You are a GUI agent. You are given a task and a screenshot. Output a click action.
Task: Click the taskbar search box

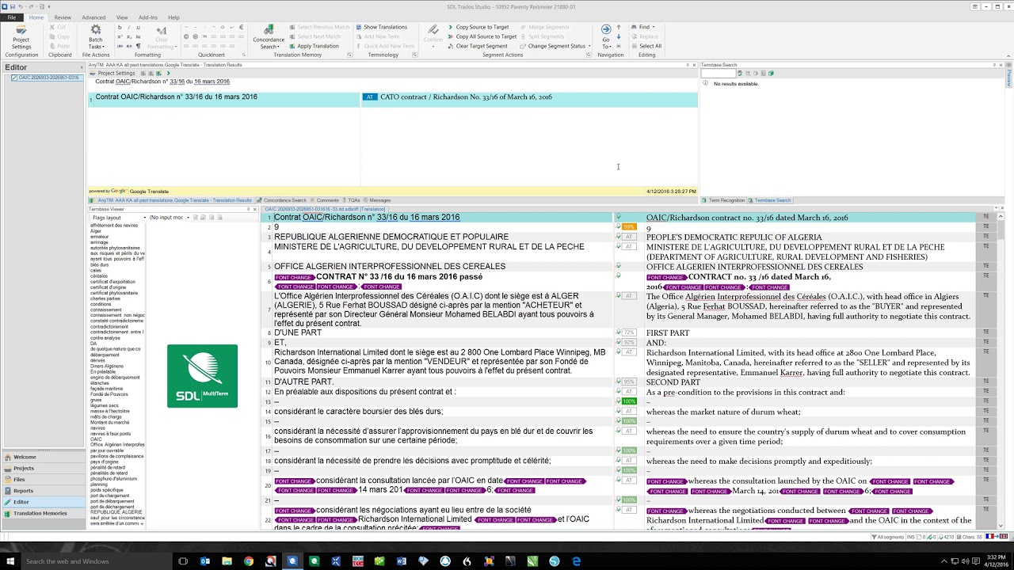point(95,561)
